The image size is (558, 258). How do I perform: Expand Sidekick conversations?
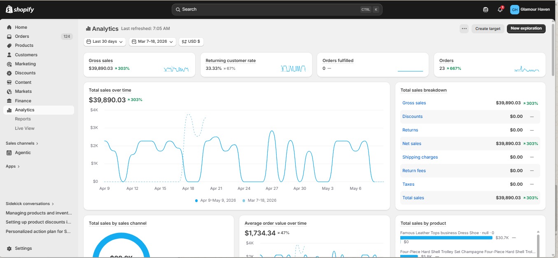[x=30, y=204]
